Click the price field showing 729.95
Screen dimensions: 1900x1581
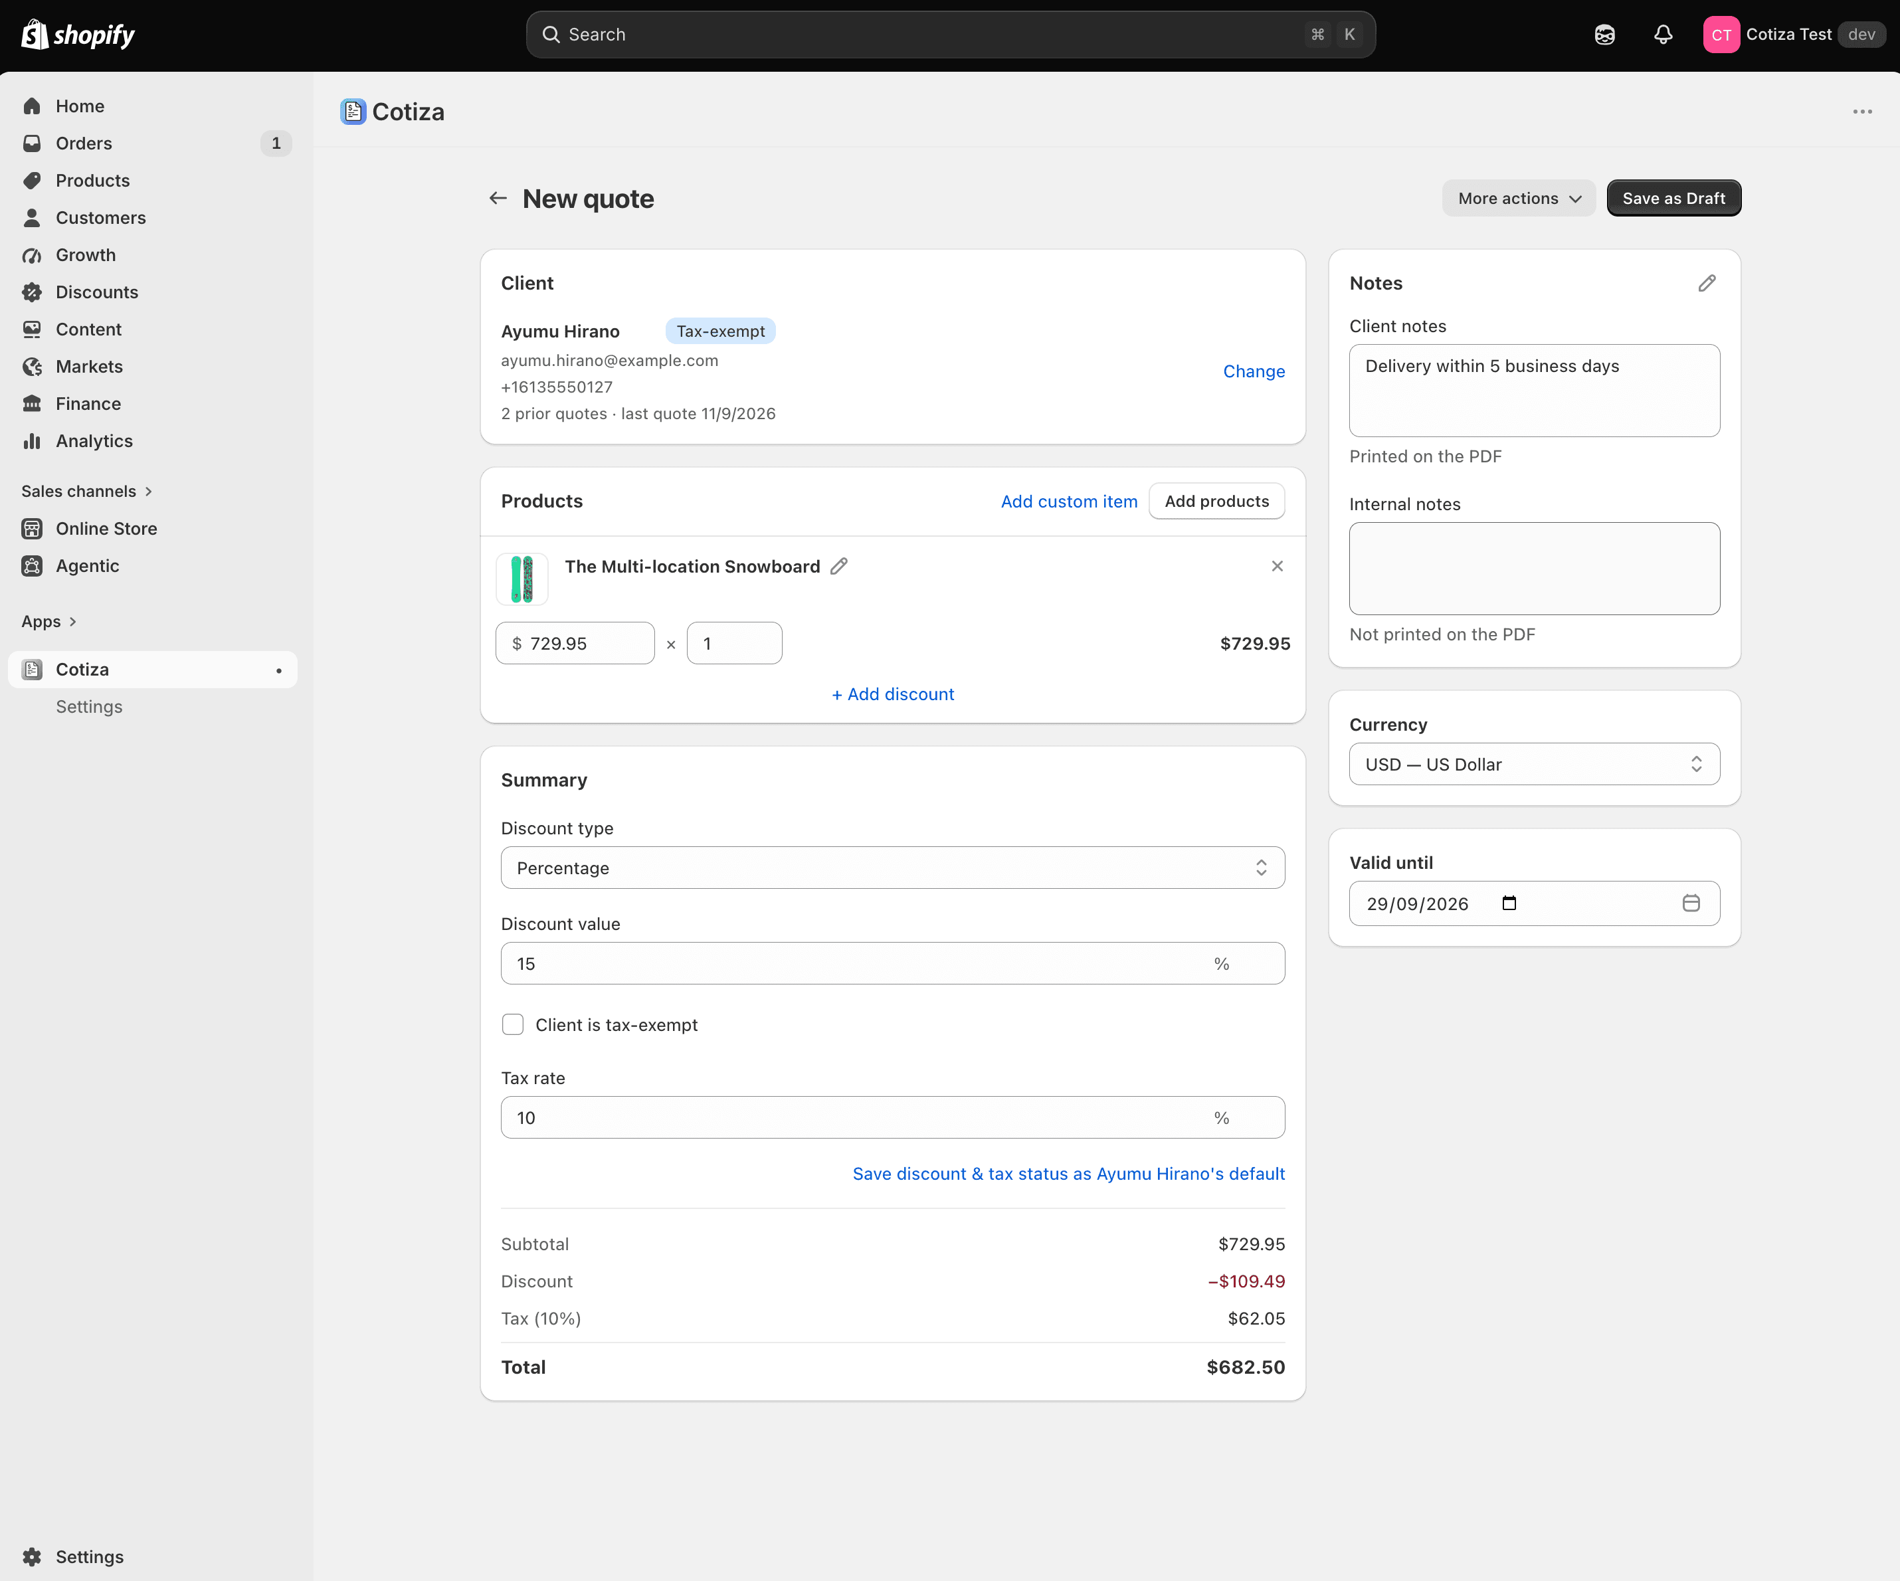(x=575, y=643)
